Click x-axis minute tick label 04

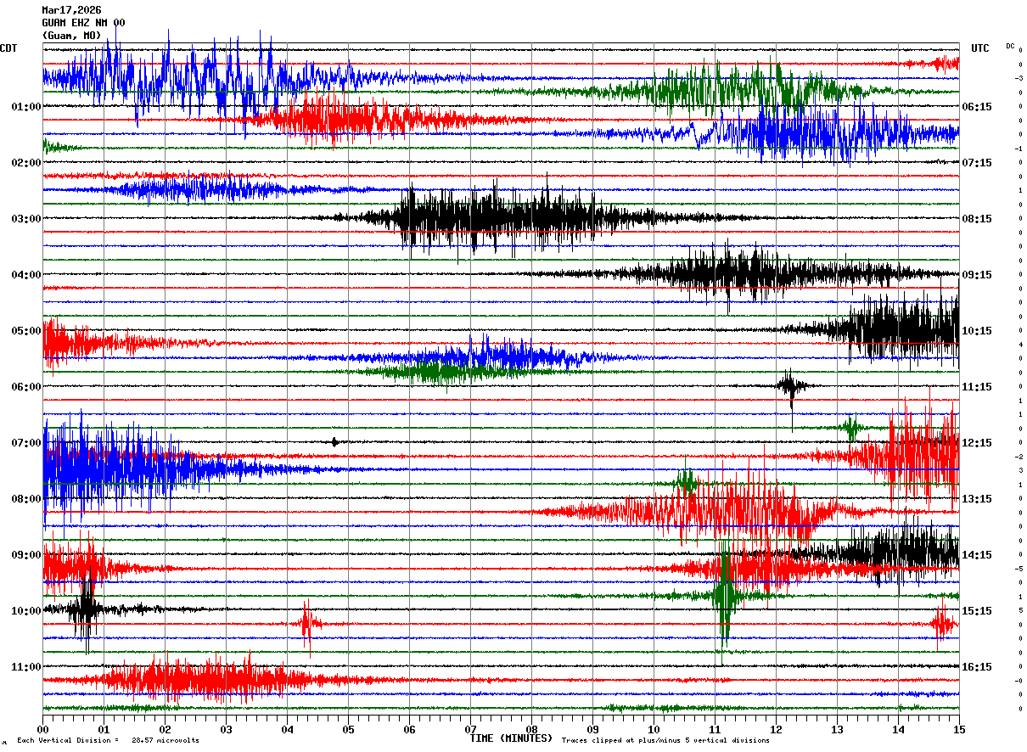287,729
